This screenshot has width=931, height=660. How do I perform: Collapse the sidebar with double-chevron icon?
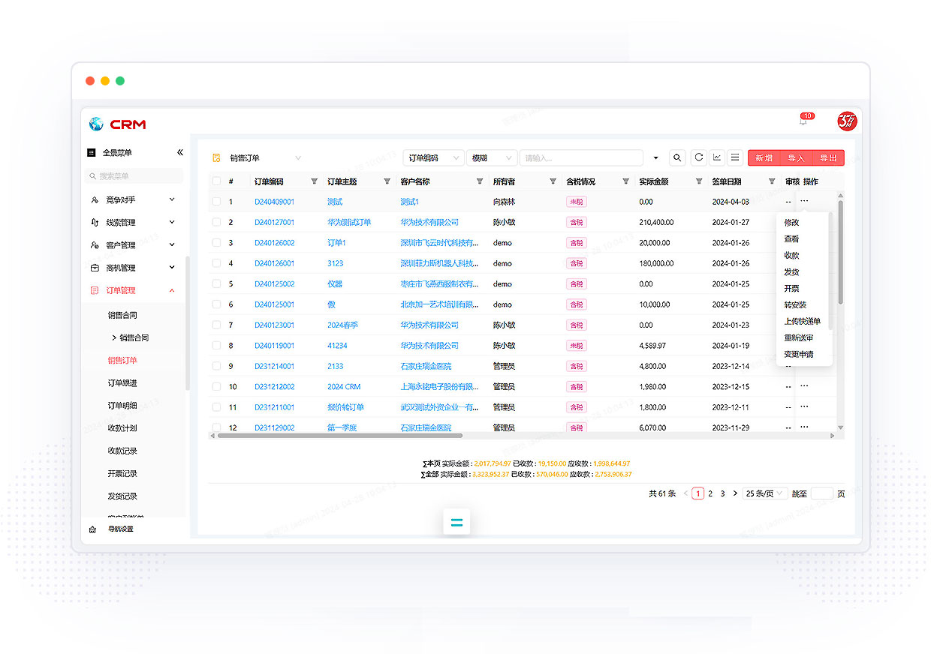180,152
